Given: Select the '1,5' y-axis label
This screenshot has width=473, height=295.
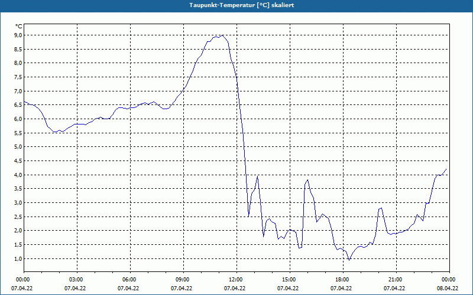Looking at the screenshot, I should click(x=18, y=245).
